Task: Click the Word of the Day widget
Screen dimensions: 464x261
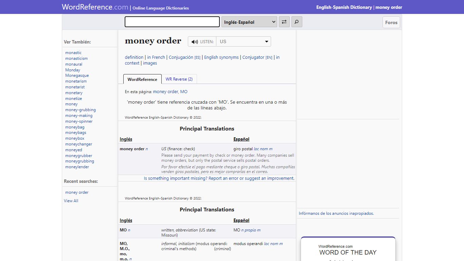Action: coord(348,249)
